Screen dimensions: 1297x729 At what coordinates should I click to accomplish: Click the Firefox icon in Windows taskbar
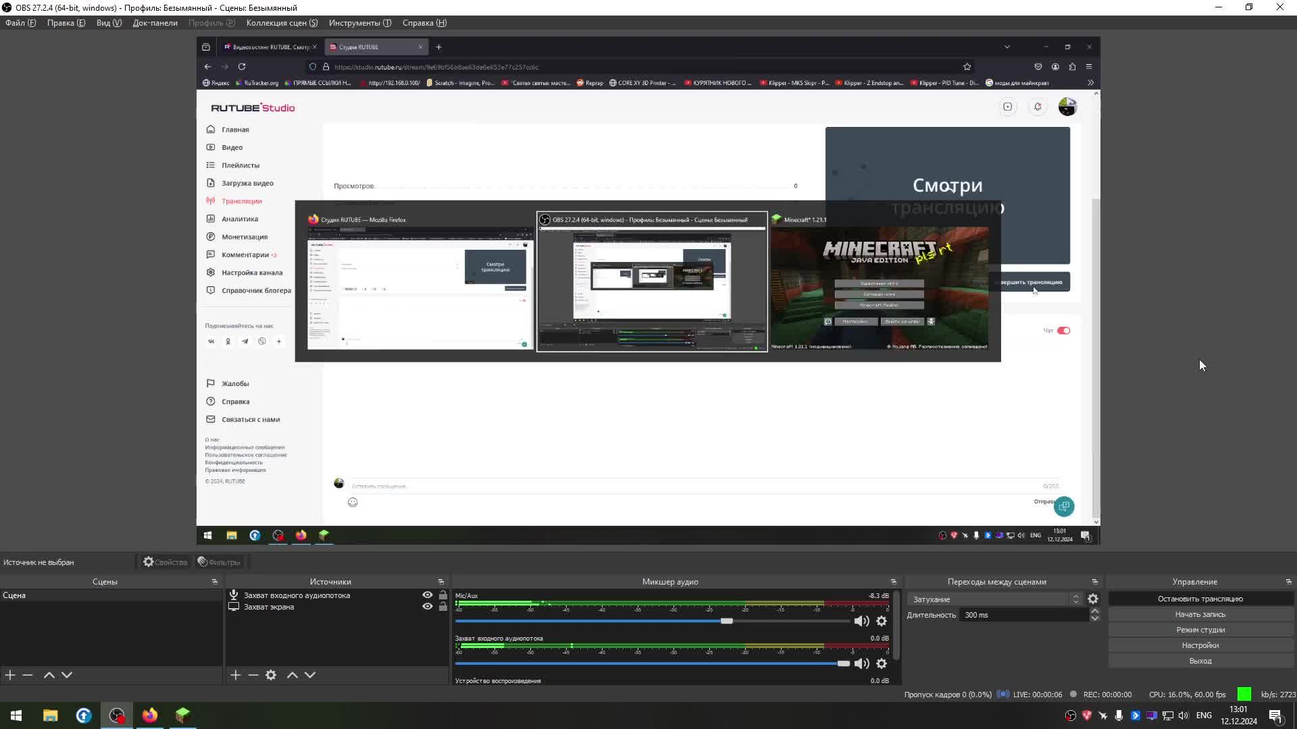tap(150, 715)
